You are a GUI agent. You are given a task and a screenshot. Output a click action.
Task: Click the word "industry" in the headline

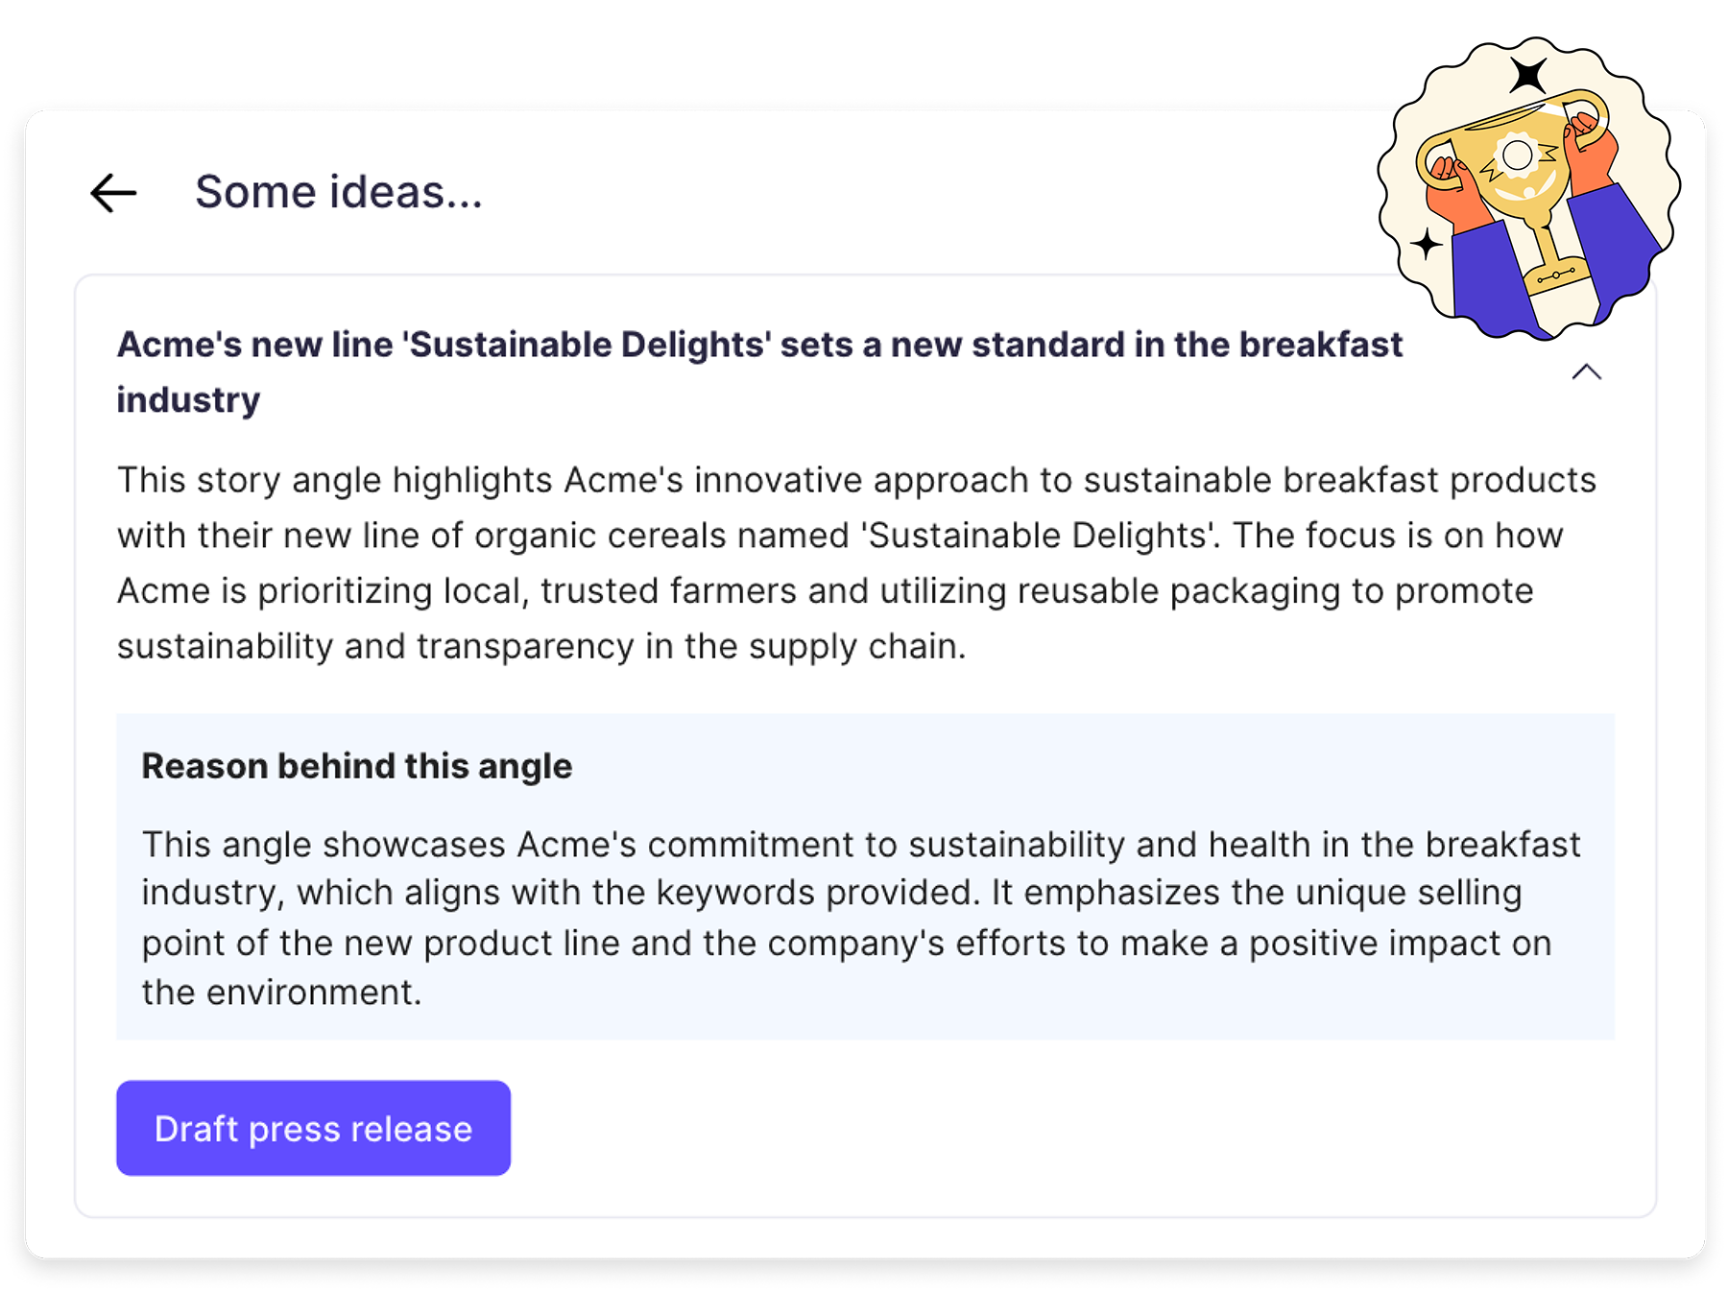pyautogui.click(x=188, y=399)
